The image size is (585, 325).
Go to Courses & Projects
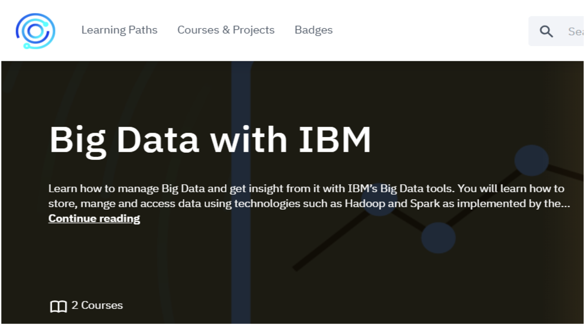[x=226, y=30]
